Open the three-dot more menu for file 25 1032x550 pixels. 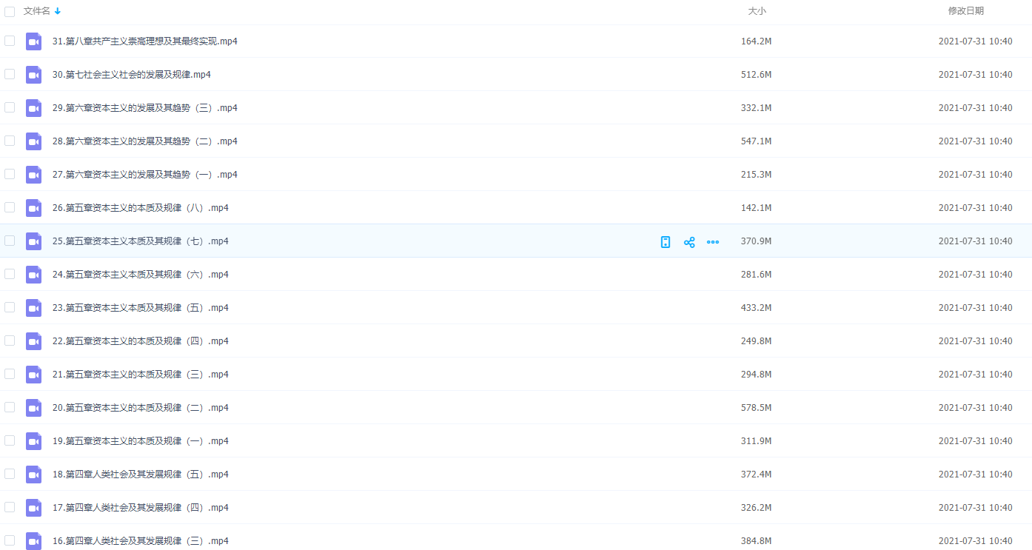713,242
